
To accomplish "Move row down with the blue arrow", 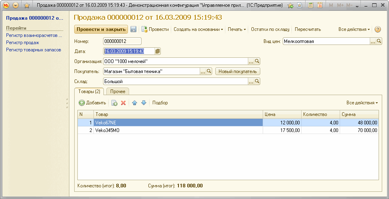I will (144, 103).
